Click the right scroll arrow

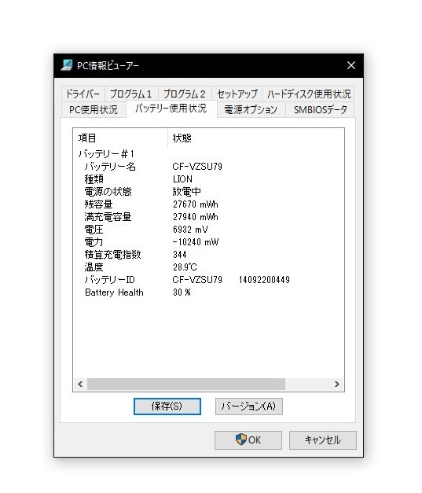(337, 384)
